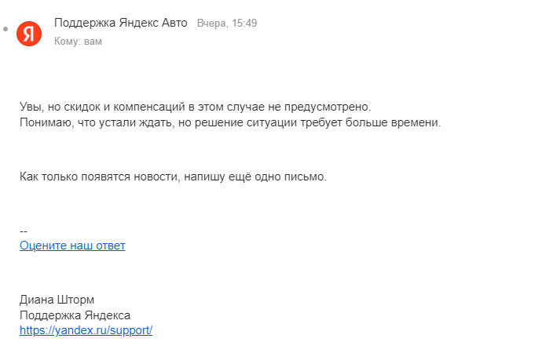The image size is (553, 353).
Task: Click the signature line Поддержка Яндекса
Action: 75,315
